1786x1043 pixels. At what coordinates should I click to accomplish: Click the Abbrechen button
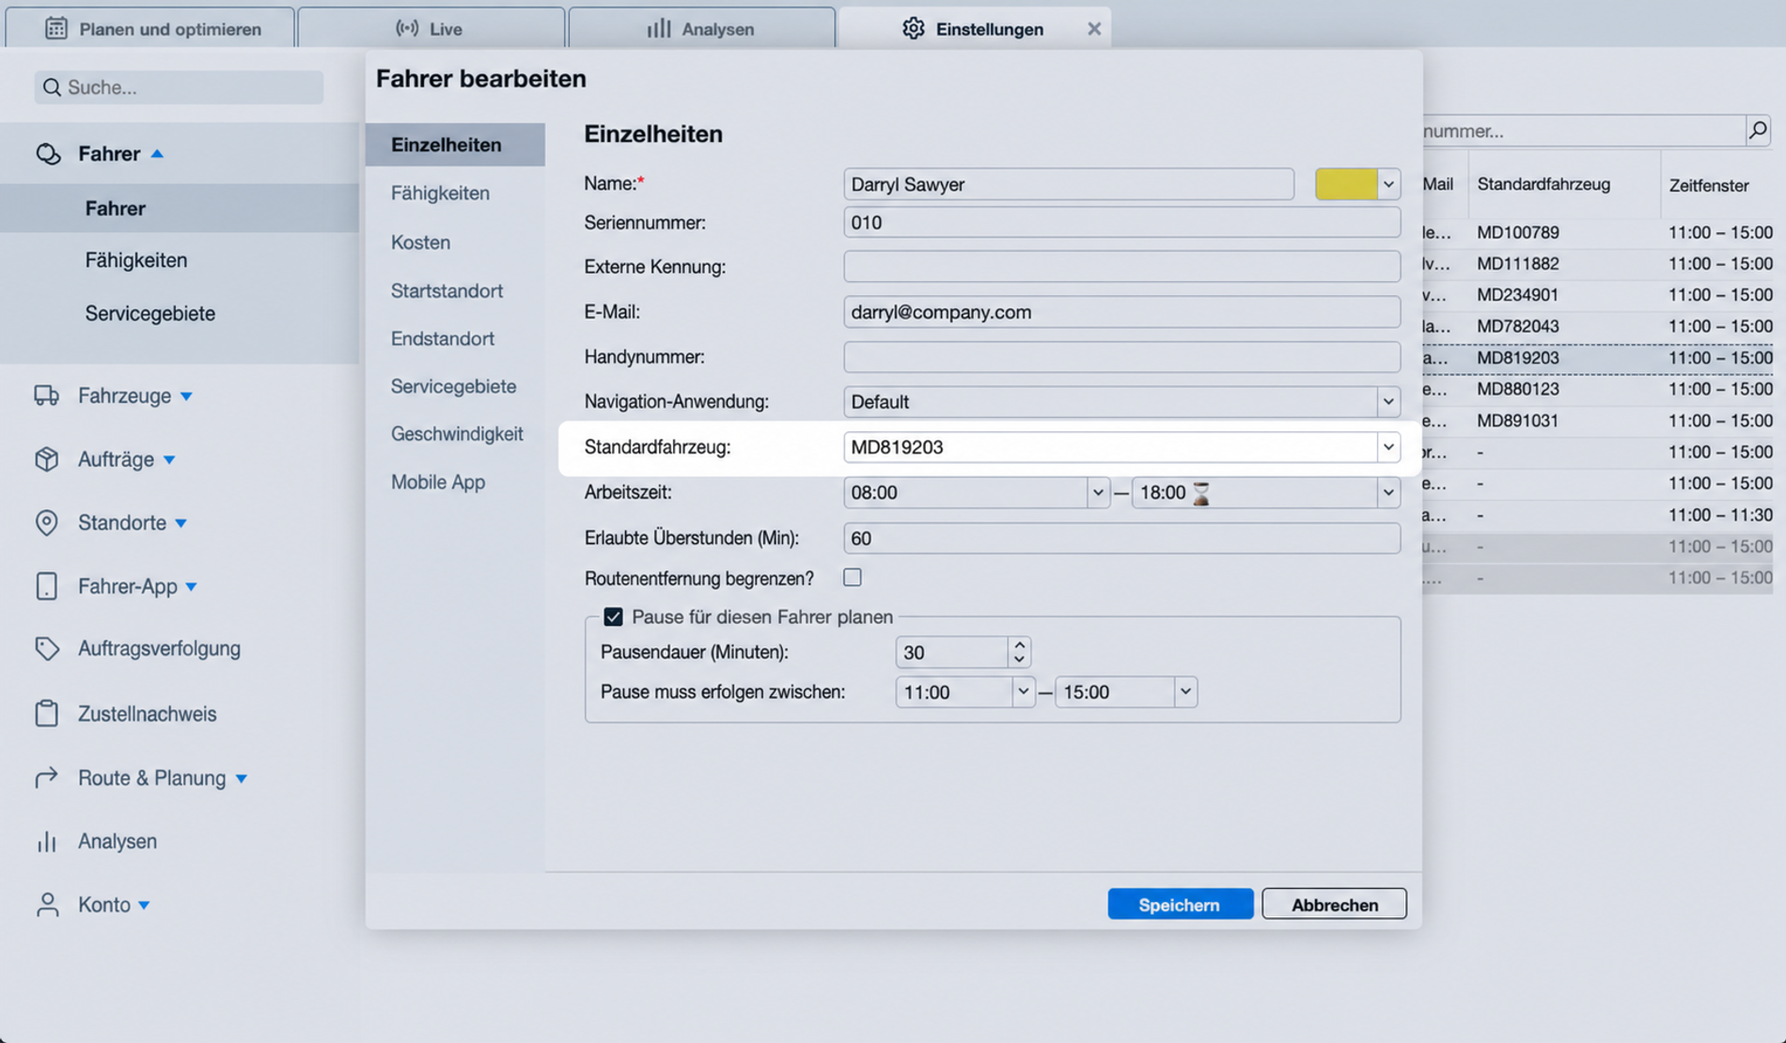[x=1334, y=904]
